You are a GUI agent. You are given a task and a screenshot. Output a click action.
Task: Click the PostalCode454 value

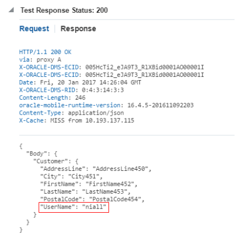point(115,199)
